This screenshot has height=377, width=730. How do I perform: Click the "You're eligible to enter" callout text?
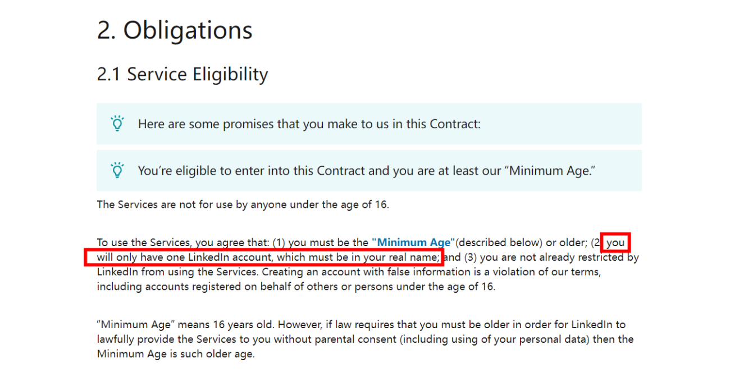367,171
